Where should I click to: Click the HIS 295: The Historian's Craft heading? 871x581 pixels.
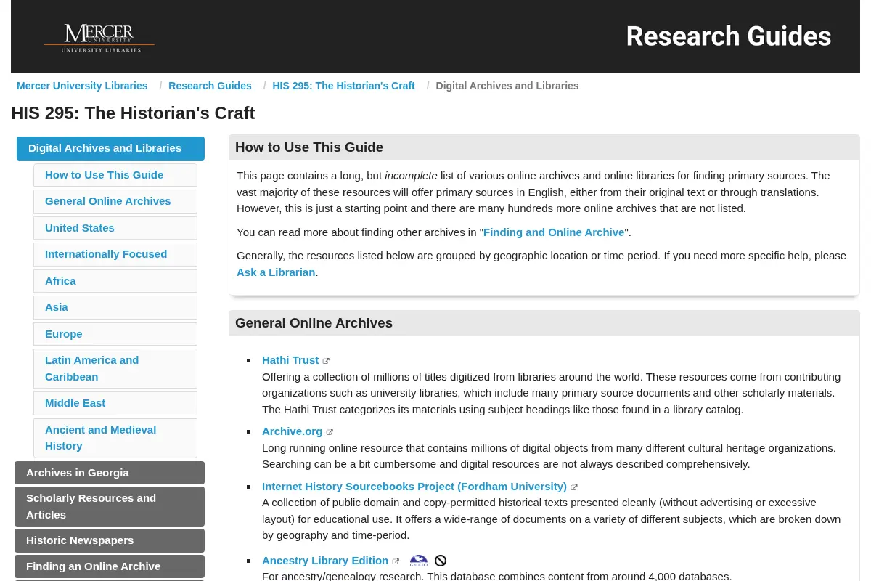pos(133,113)
